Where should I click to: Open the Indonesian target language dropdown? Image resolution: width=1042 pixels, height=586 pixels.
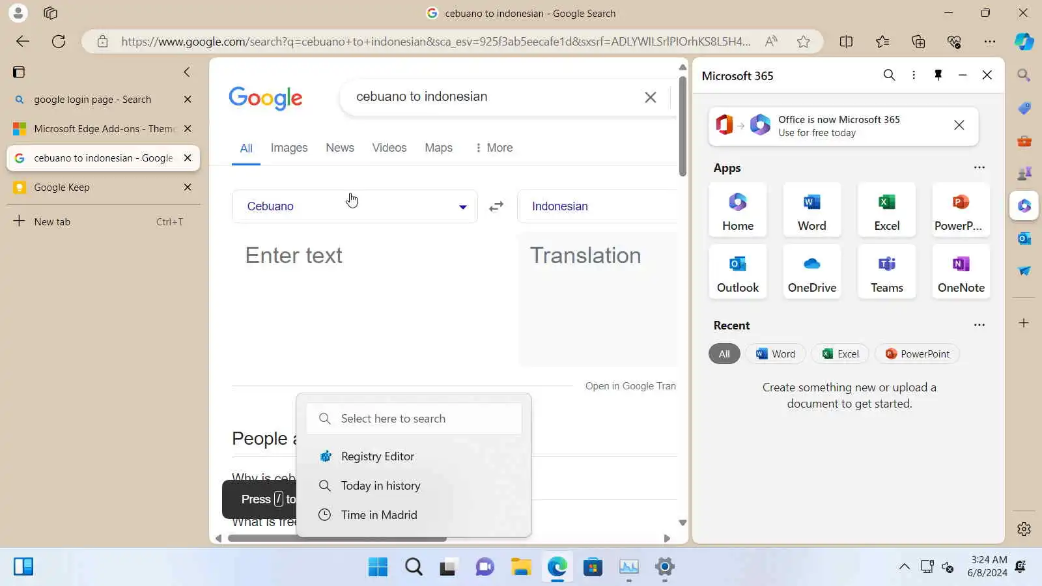pos(598,206)
